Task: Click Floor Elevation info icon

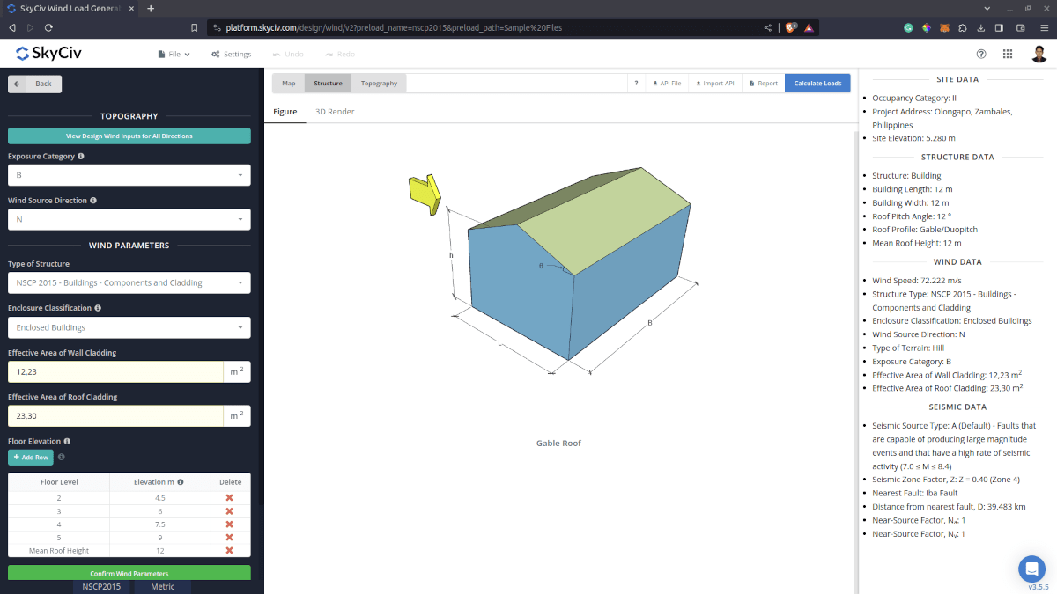Action: 67,441
